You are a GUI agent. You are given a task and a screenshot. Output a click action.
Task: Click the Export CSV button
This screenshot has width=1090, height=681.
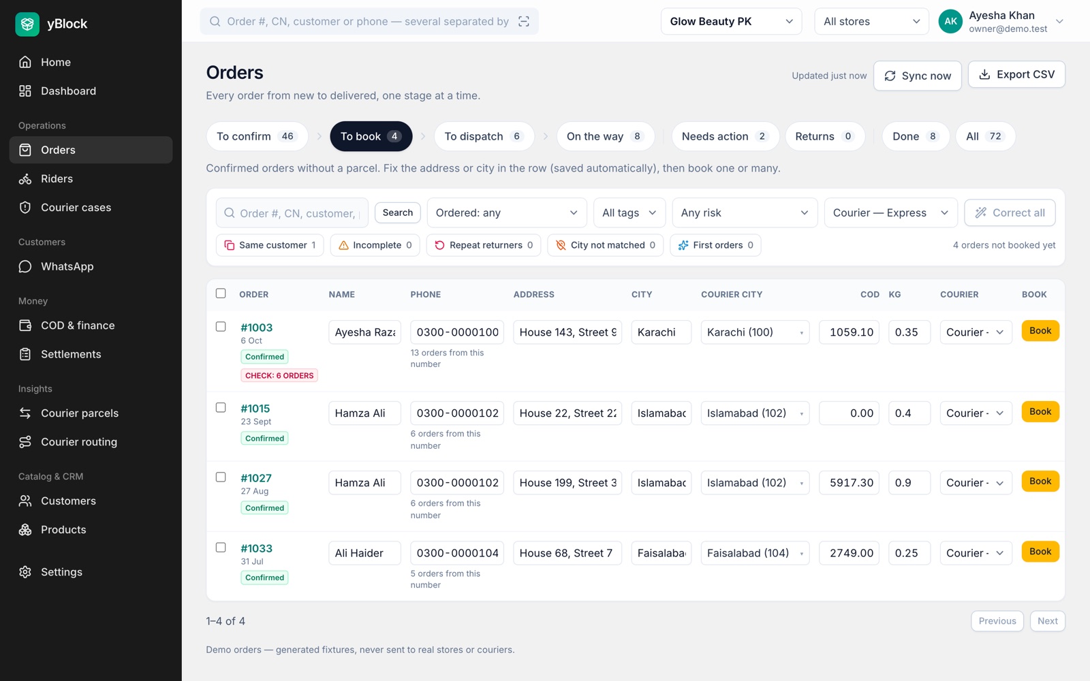(x=1016, y=75)
